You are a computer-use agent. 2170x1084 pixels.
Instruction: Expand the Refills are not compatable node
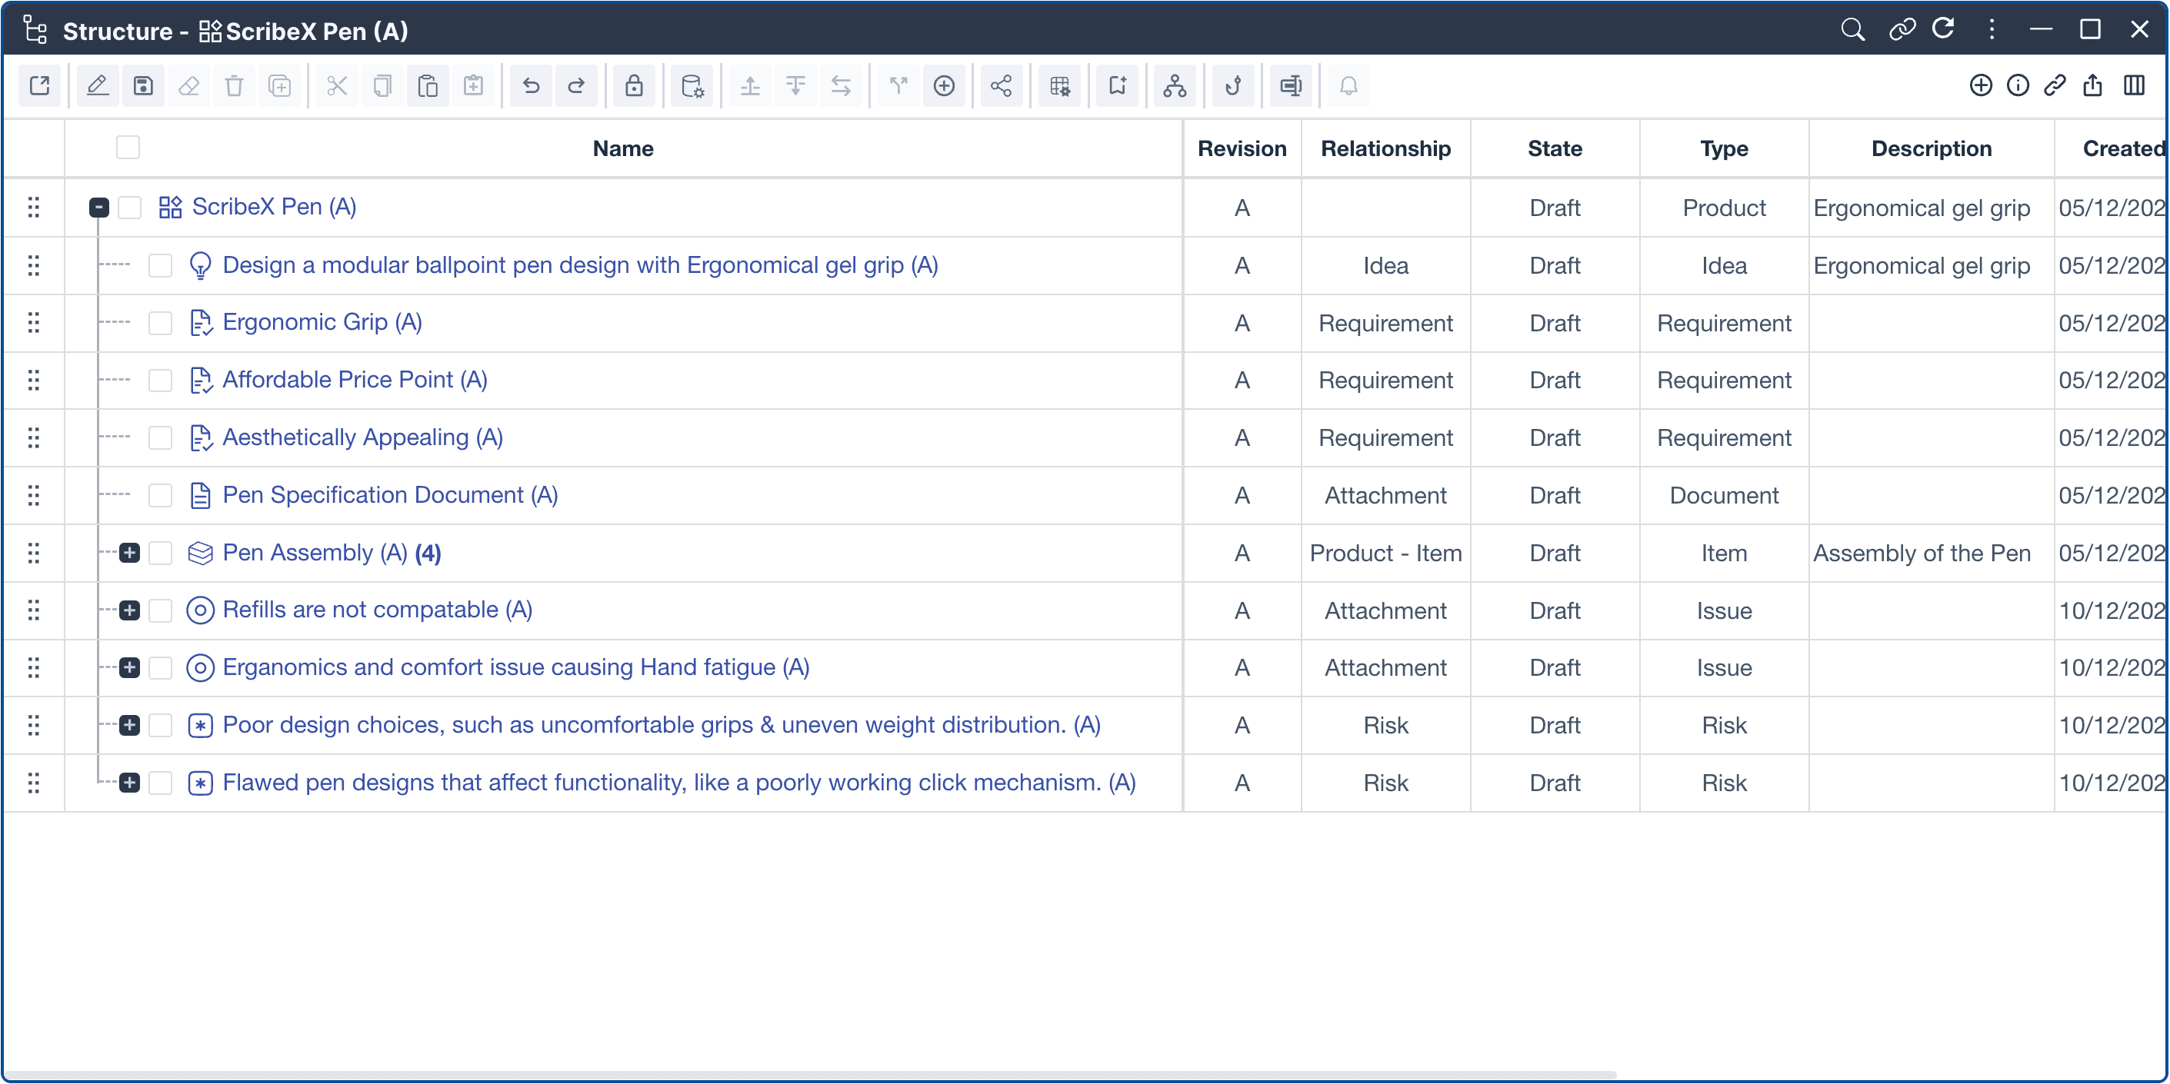pyautogui.click(x=129, y=610)
